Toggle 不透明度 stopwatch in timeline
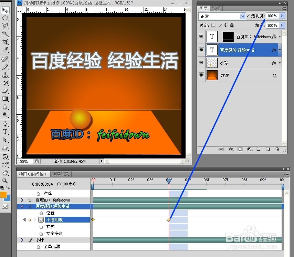 tap(41, 220)
